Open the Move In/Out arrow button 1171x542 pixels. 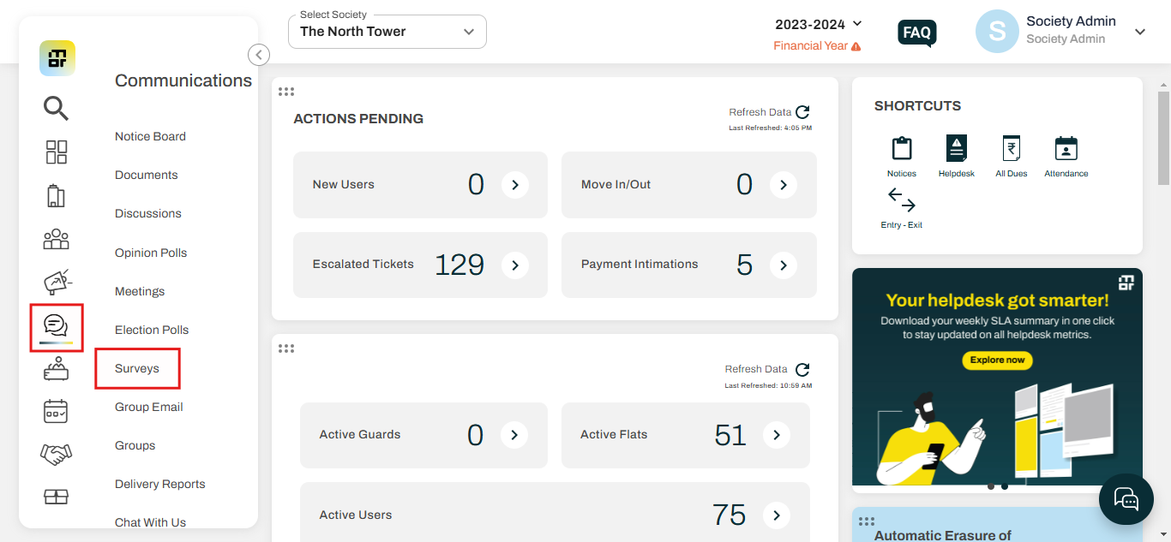[x=784, y=185]
